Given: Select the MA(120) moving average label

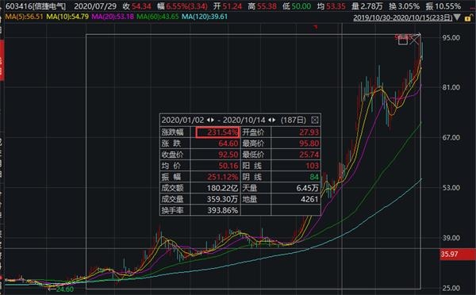Looking at the screenshot, I should click(205, 17).
